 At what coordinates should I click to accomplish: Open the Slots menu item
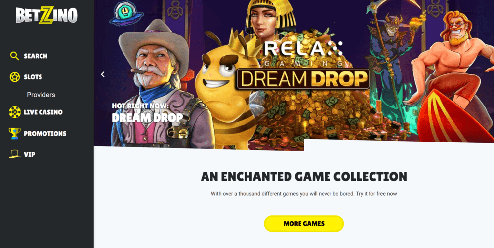pos(33,77)
